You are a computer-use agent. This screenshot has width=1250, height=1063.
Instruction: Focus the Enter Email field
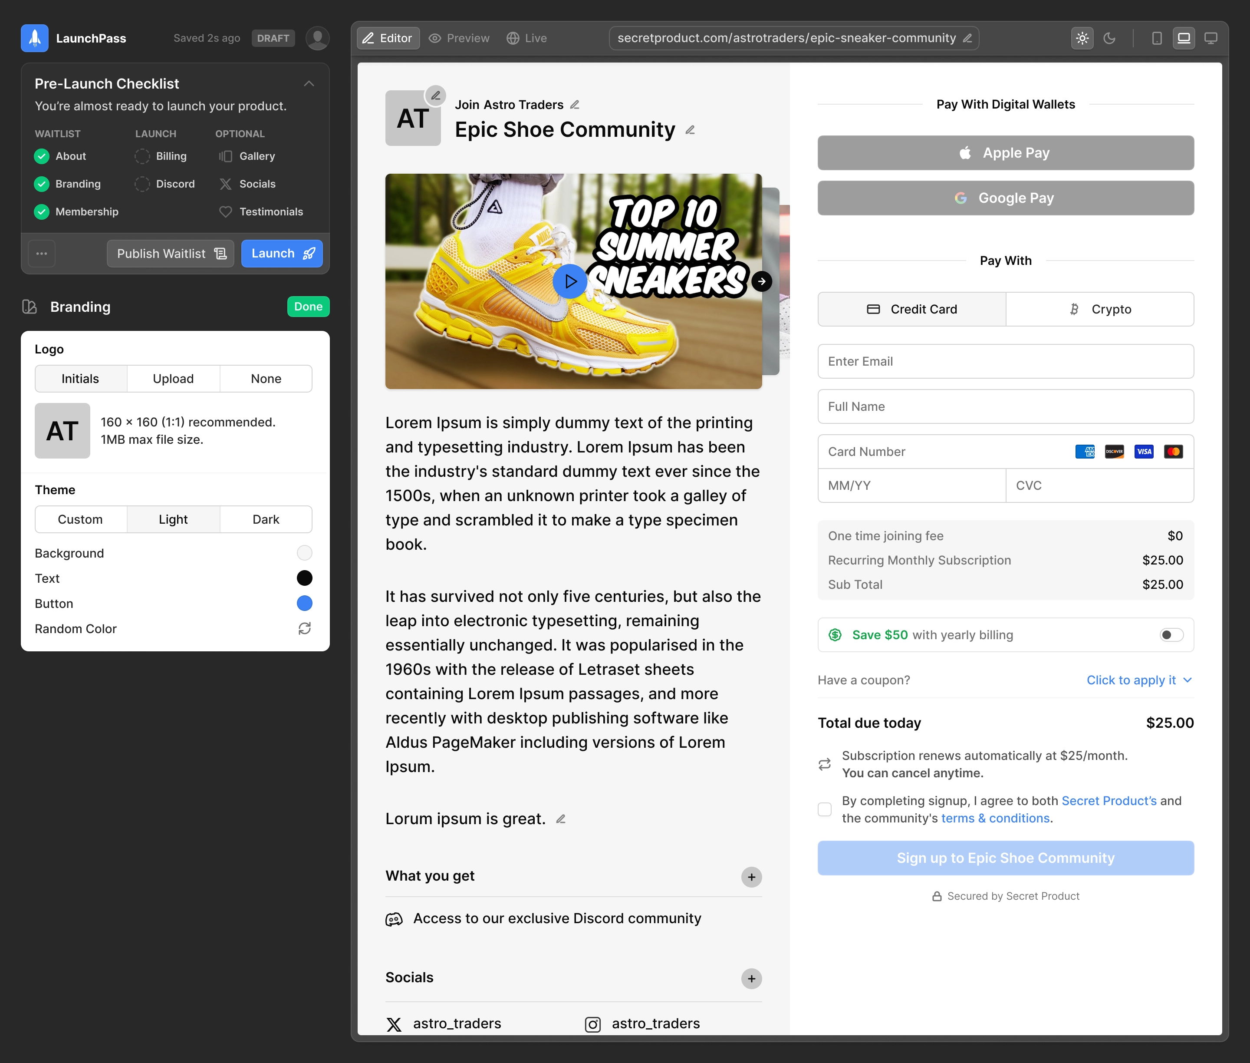[1005, 362]
